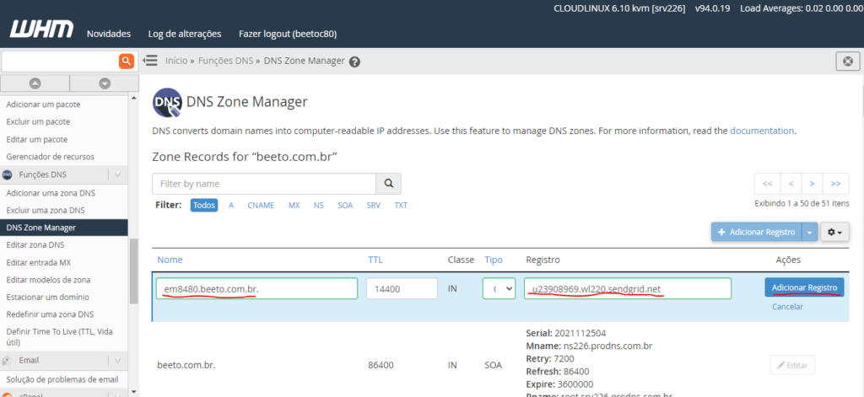This screenshot has height=397, width=864.
Task: Click Cancelar link
Action: (787, 307)
